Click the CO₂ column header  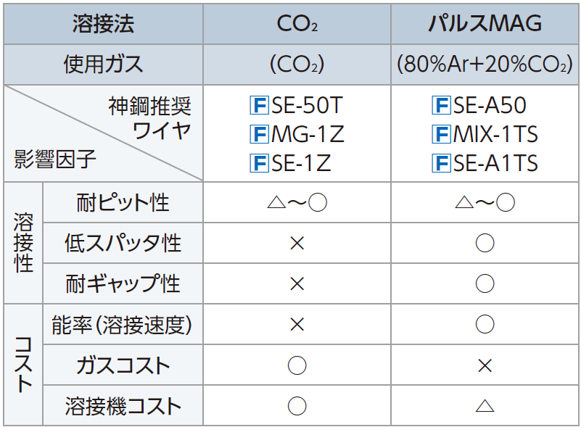pos(297,24)
